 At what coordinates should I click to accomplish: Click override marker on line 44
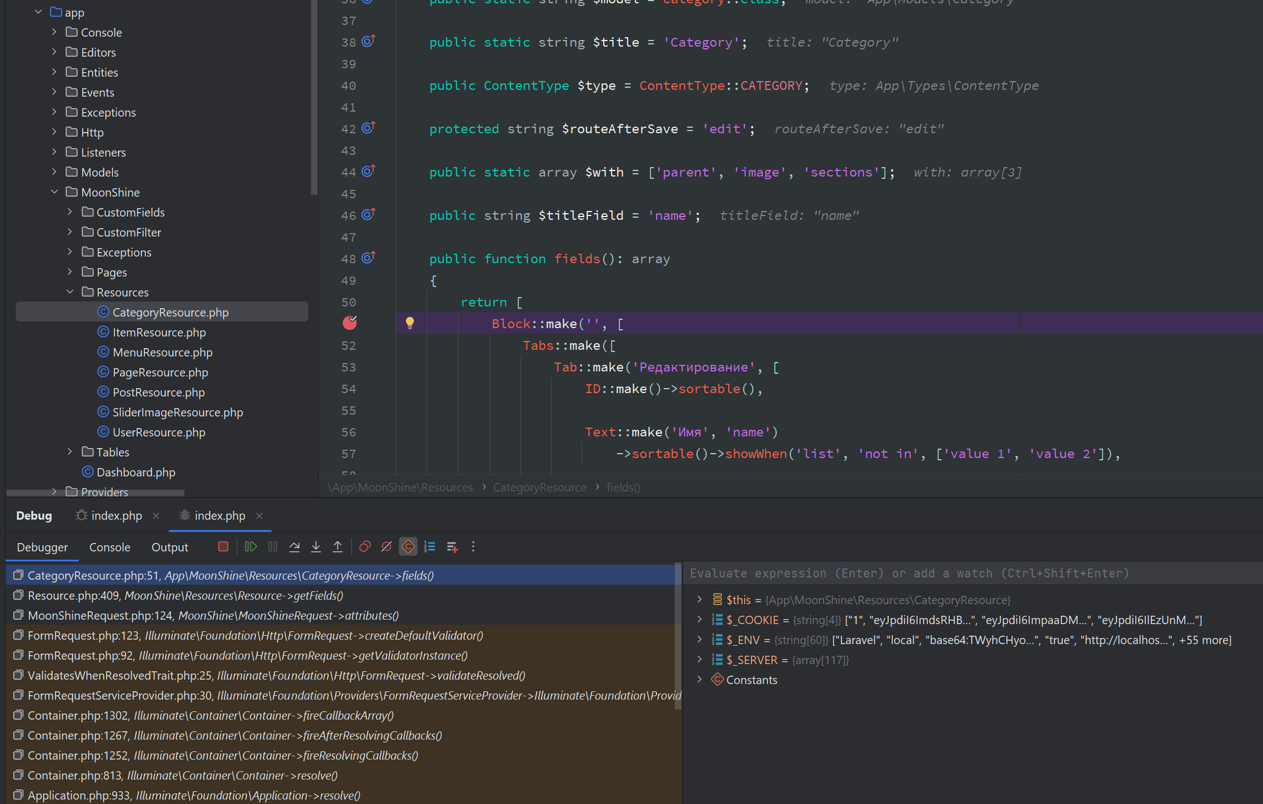pyautogui.click(x=369, y=171)
